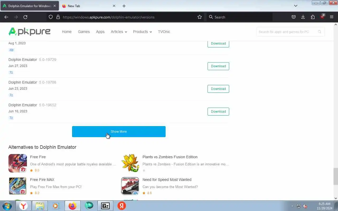
Task: Bookmark page with the star icon
Action: pyautogui.click(x=200, y=17)
